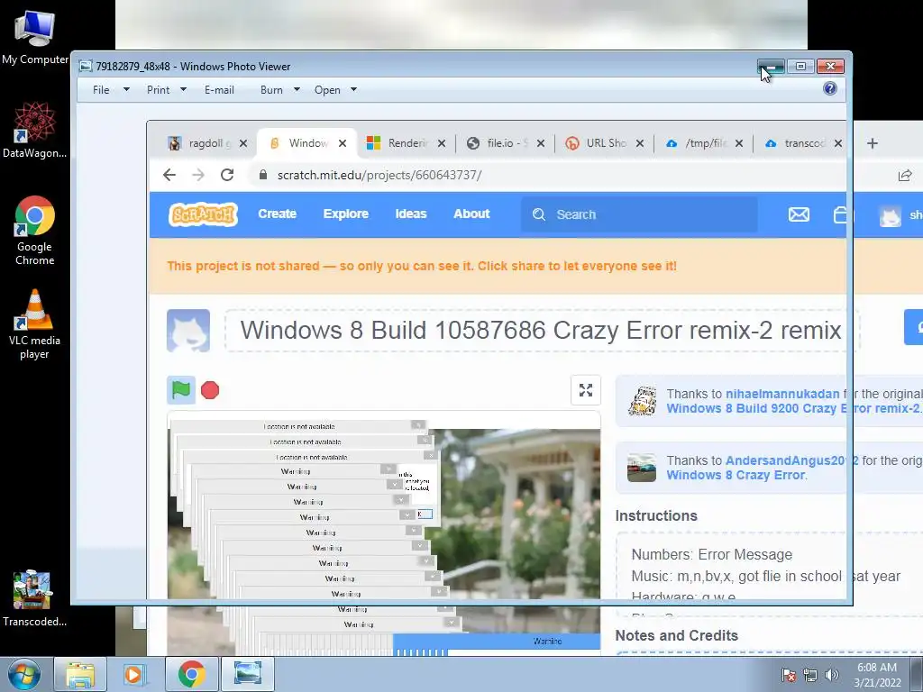Open Scratch messages envelope icon

click(799, 214)
